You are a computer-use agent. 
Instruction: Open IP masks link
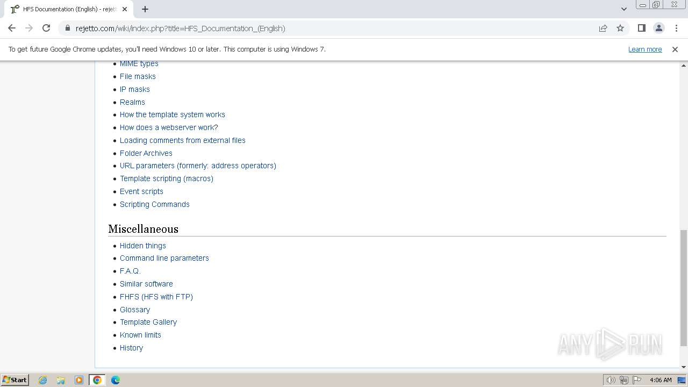click(x=135, y=89)
